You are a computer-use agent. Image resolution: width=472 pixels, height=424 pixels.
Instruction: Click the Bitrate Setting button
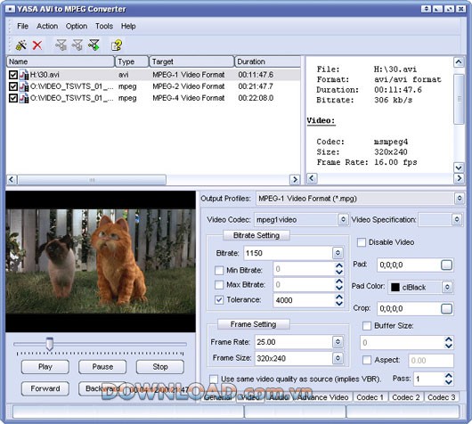(256, 235)
